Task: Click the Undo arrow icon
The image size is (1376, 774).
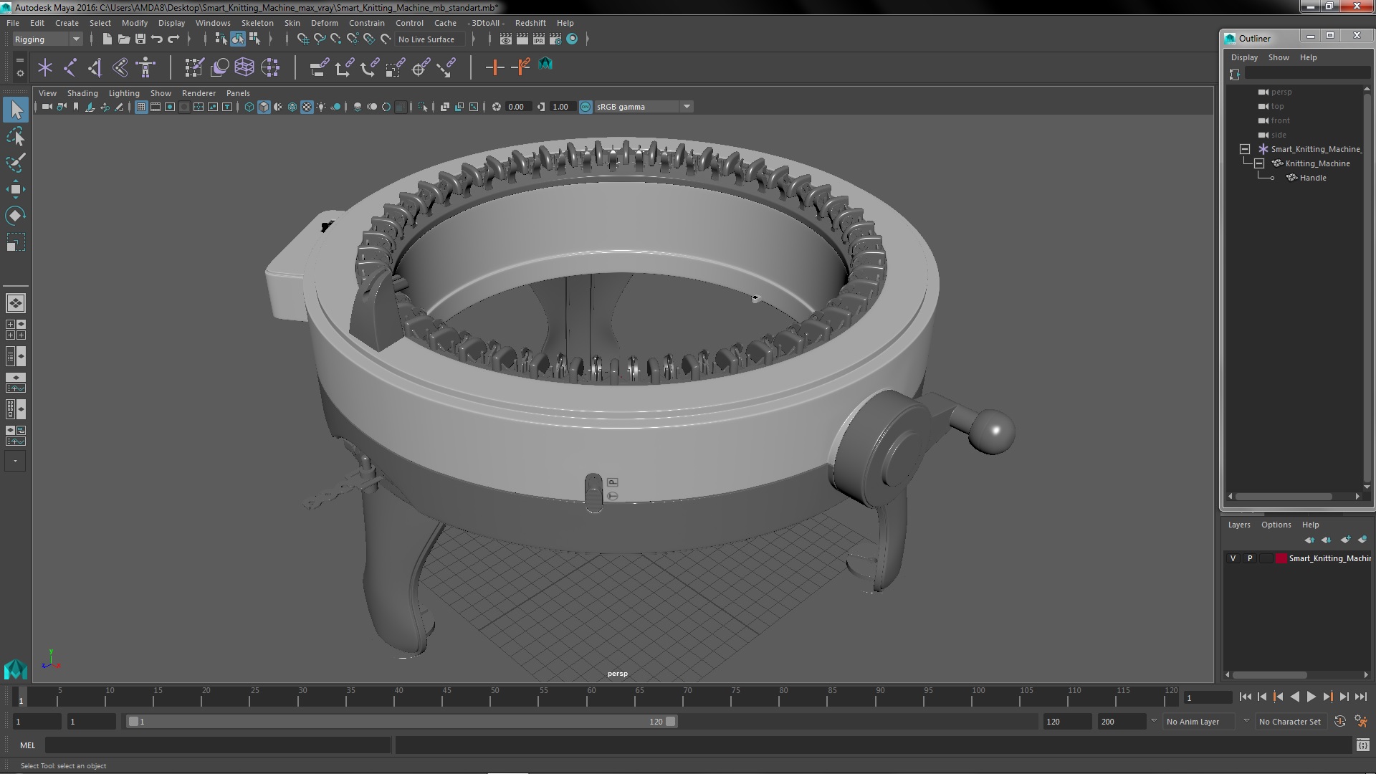Action: pyautogui.click(x=157, y=39)
